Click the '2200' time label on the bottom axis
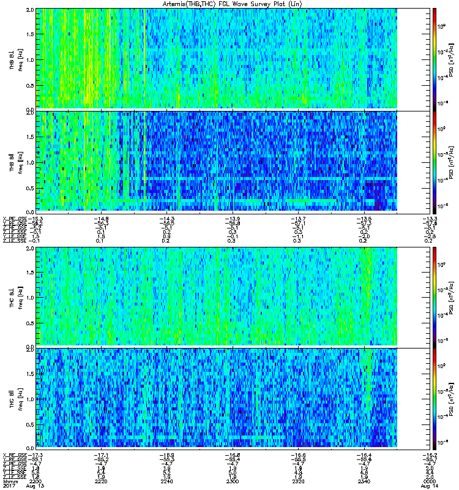 (35, 481)
